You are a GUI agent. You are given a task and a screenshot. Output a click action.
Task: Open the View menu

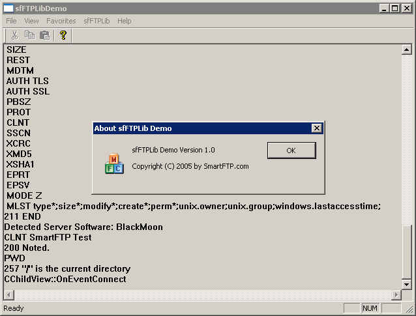(x=31, y=21)
